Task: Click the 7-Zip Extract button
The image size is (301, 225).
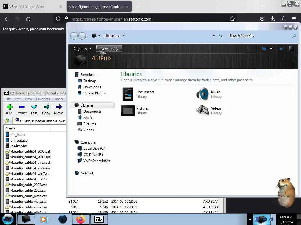Action: pyautogui.click(x=21, y=110)
